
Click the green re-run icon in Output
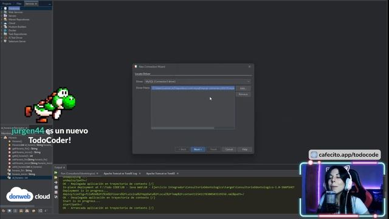56,173
